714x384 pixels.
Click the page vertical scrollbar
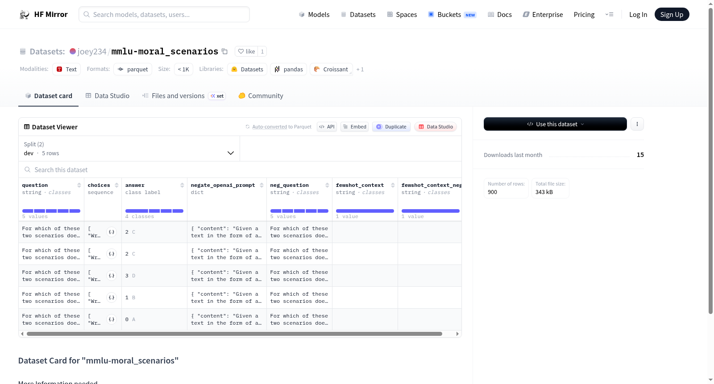[710, 161]
